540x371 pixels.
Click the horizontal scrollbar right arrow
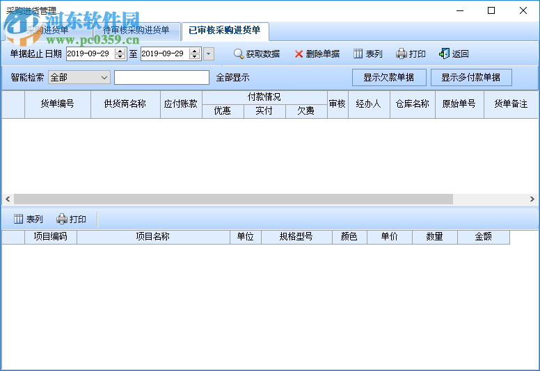[532, 199]
